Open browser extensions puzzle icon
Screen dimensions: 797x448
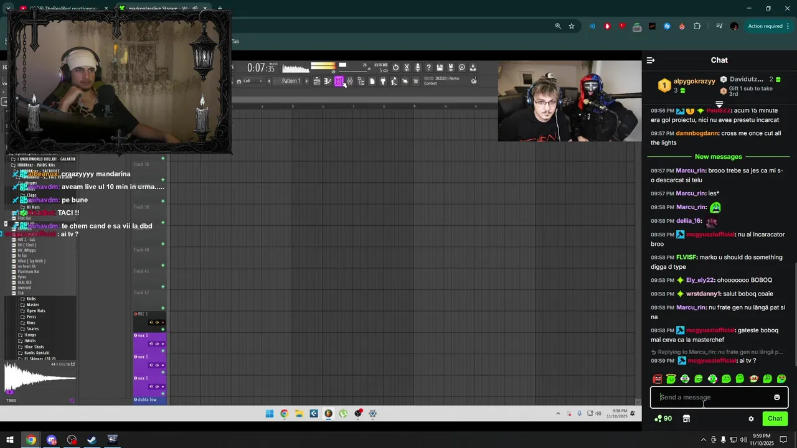point(697,26)
